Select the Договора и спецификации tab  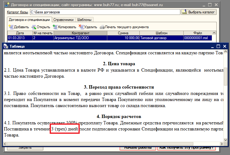tap(29, 19)
